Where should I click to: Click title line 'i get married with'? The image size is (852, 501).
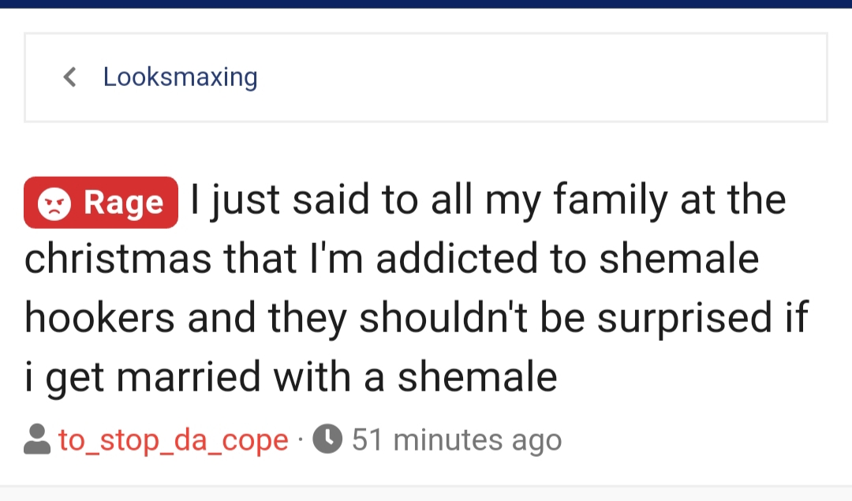coord(290,378)
